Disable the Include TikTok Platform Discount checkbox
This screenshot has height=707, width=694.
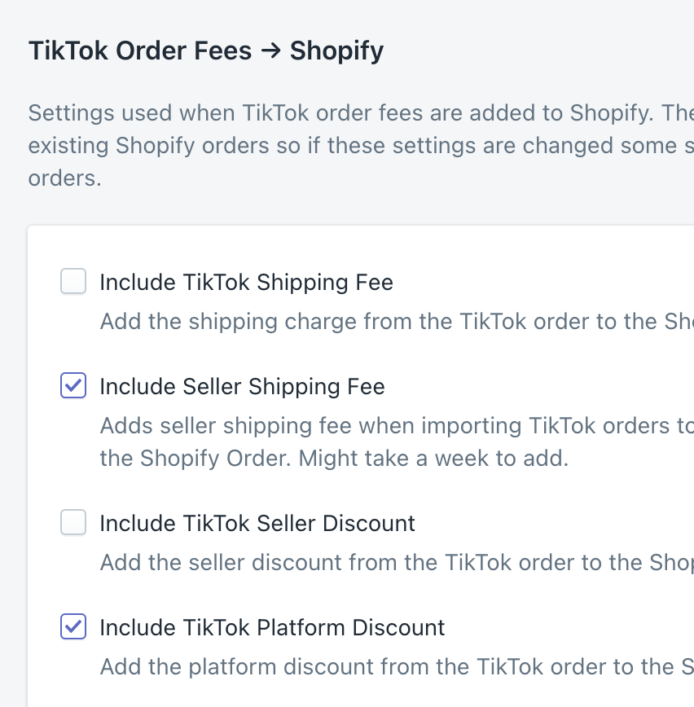pos(73,627)
